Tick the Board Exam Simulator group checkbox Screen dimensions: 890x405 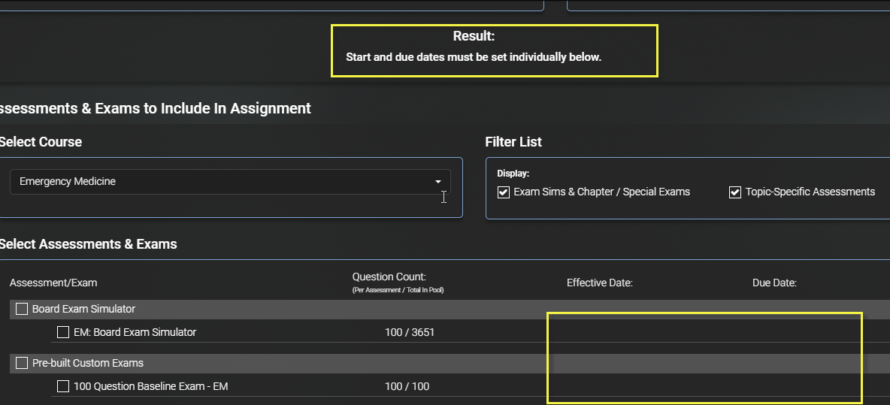pos(22,309)
